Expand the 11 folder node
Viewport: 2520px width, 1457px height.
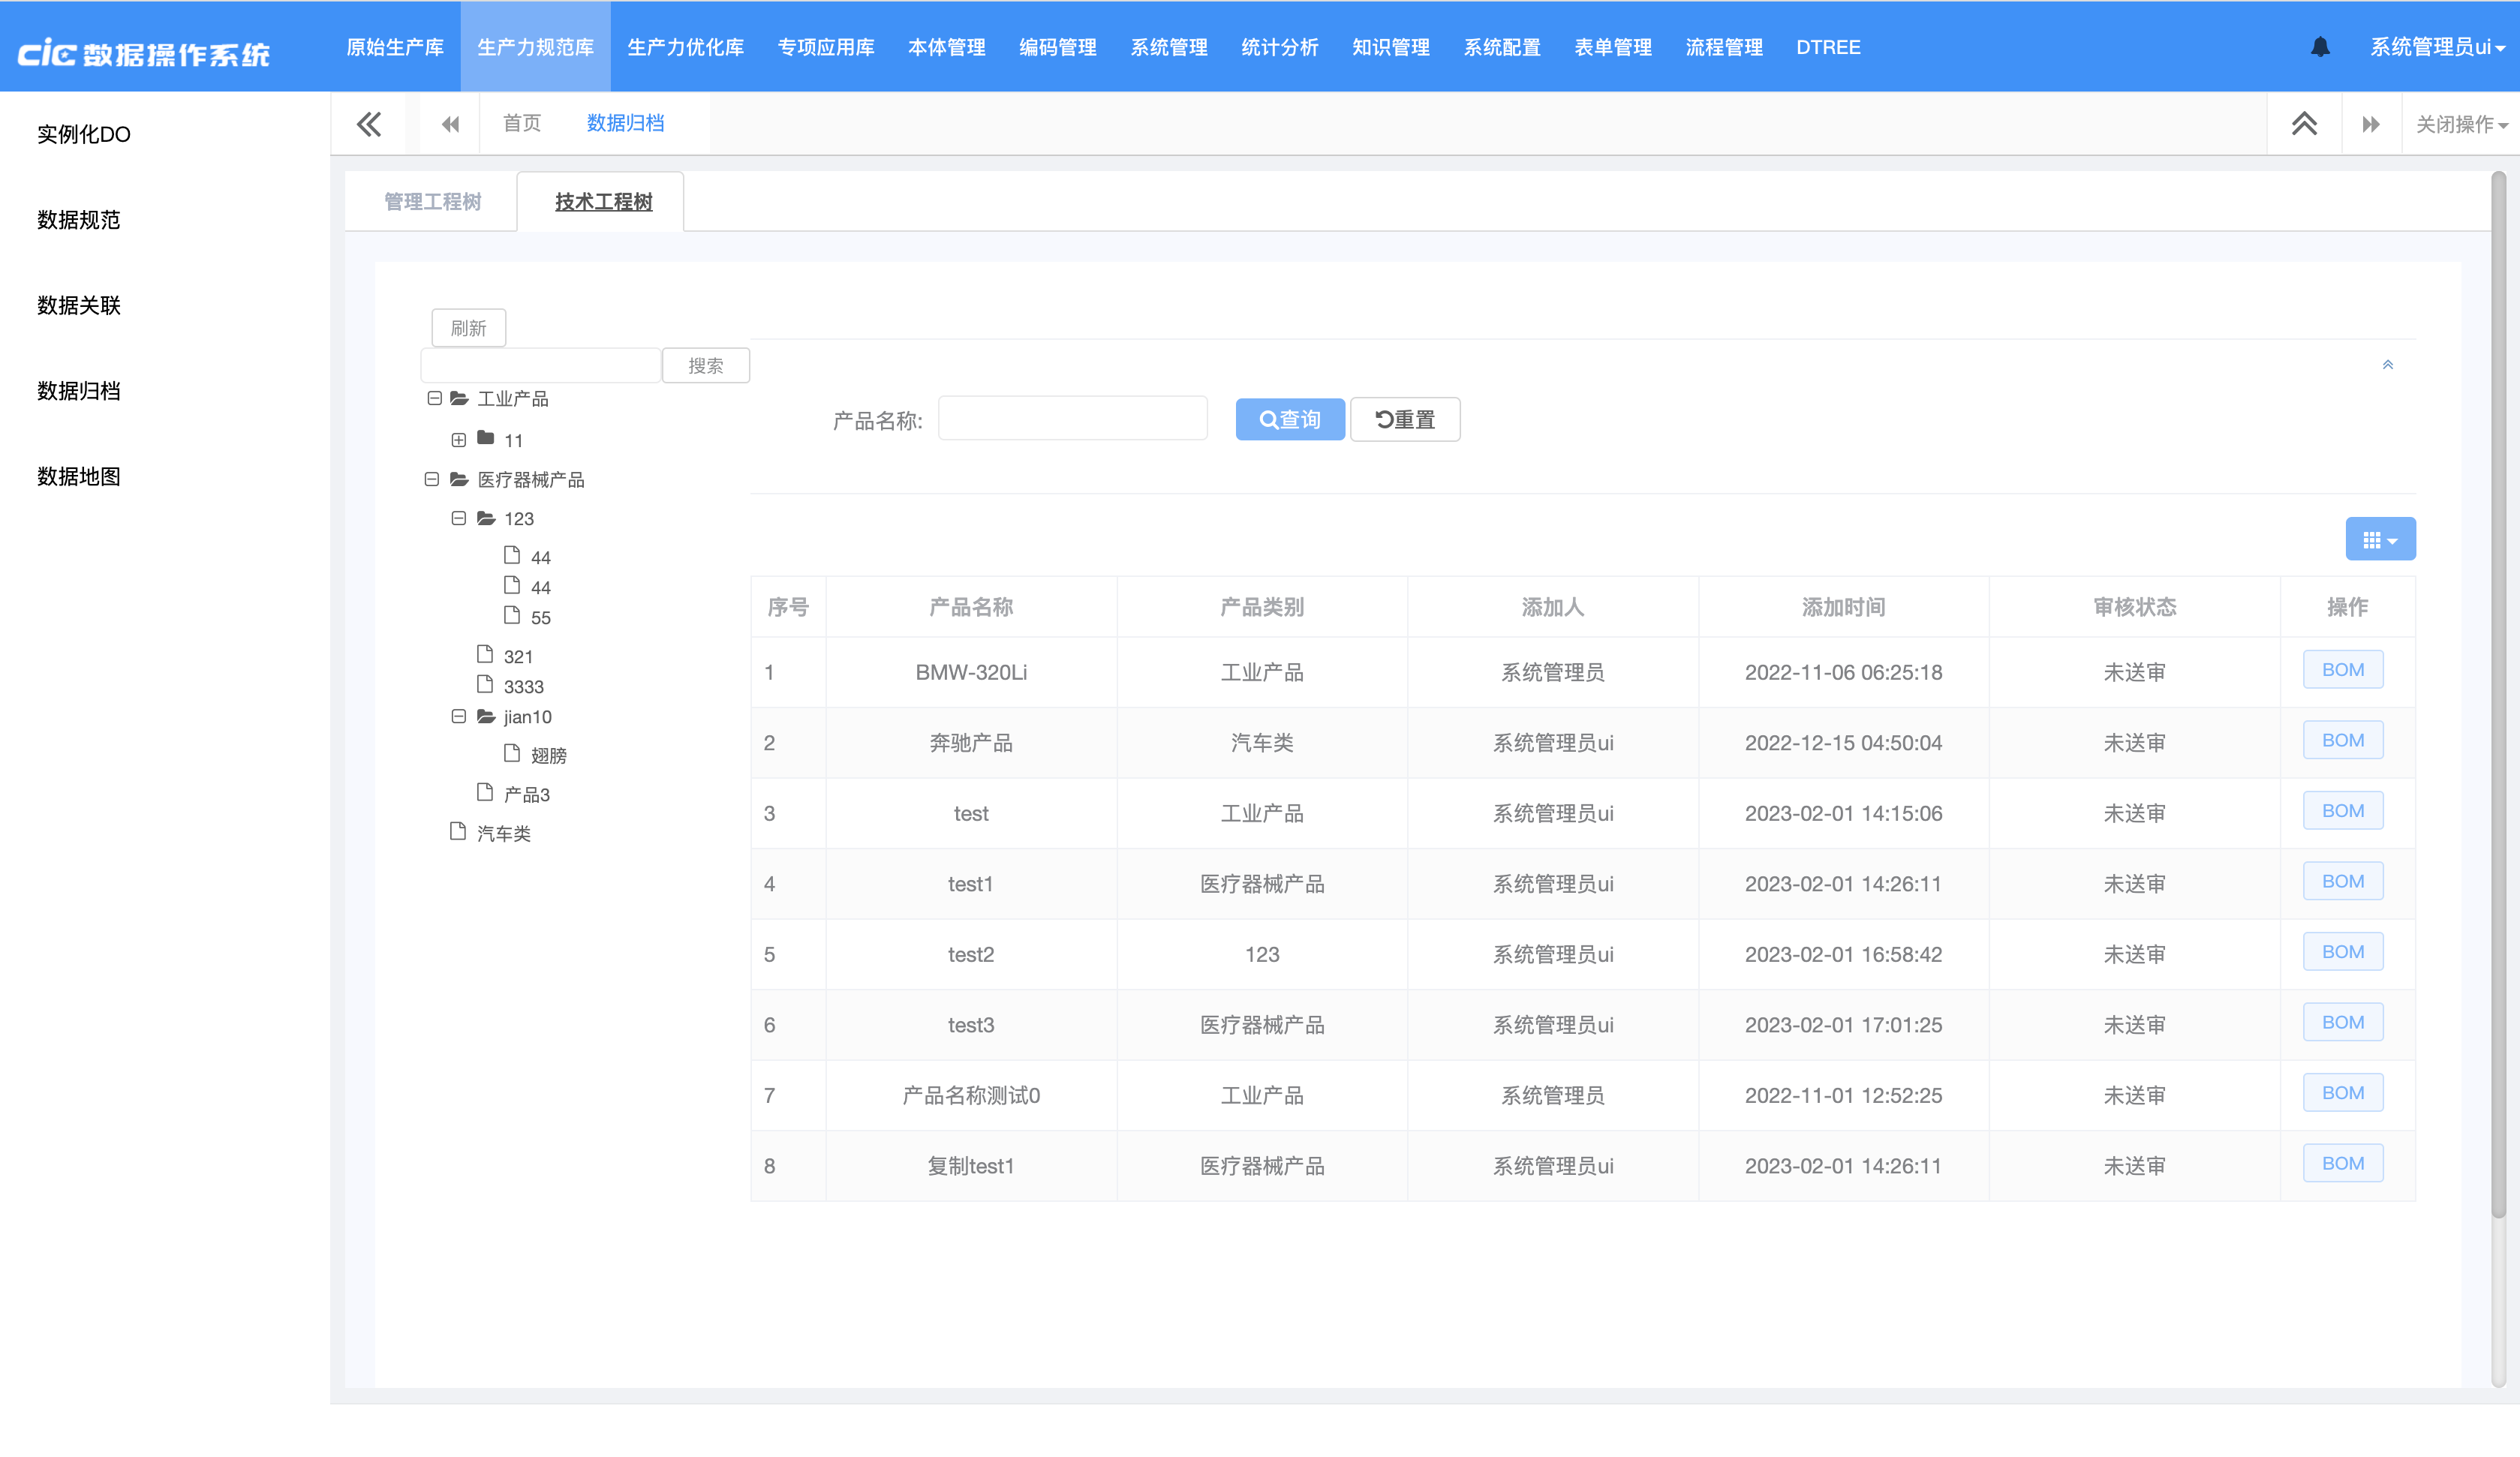(458, 440)
